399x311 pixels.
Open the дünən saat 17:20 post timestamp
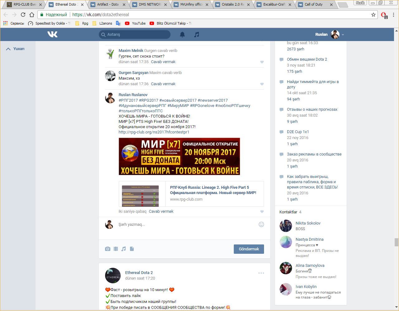coord(140,278)
